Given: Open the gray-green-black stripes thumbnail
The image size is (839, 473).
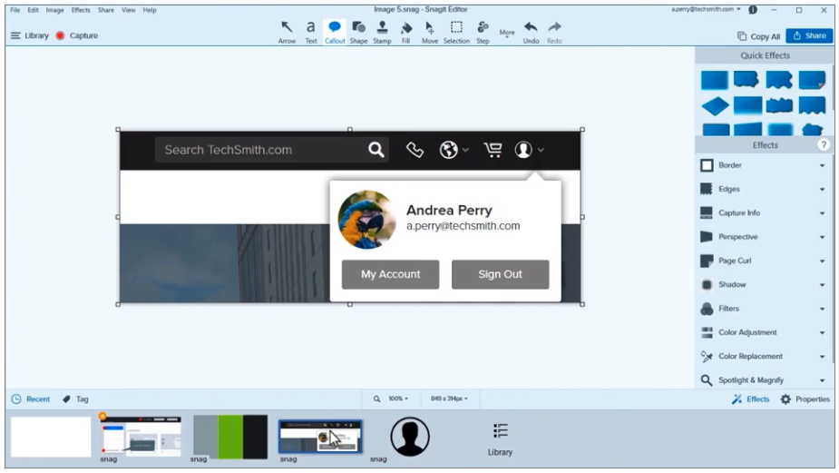Looking at the screenshot, I should pos(230,437).
